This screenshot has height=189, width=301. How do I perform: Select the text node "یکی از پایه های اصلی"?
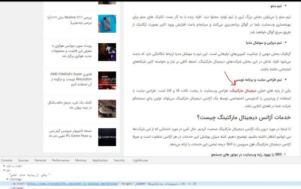[x=30, y=175]
